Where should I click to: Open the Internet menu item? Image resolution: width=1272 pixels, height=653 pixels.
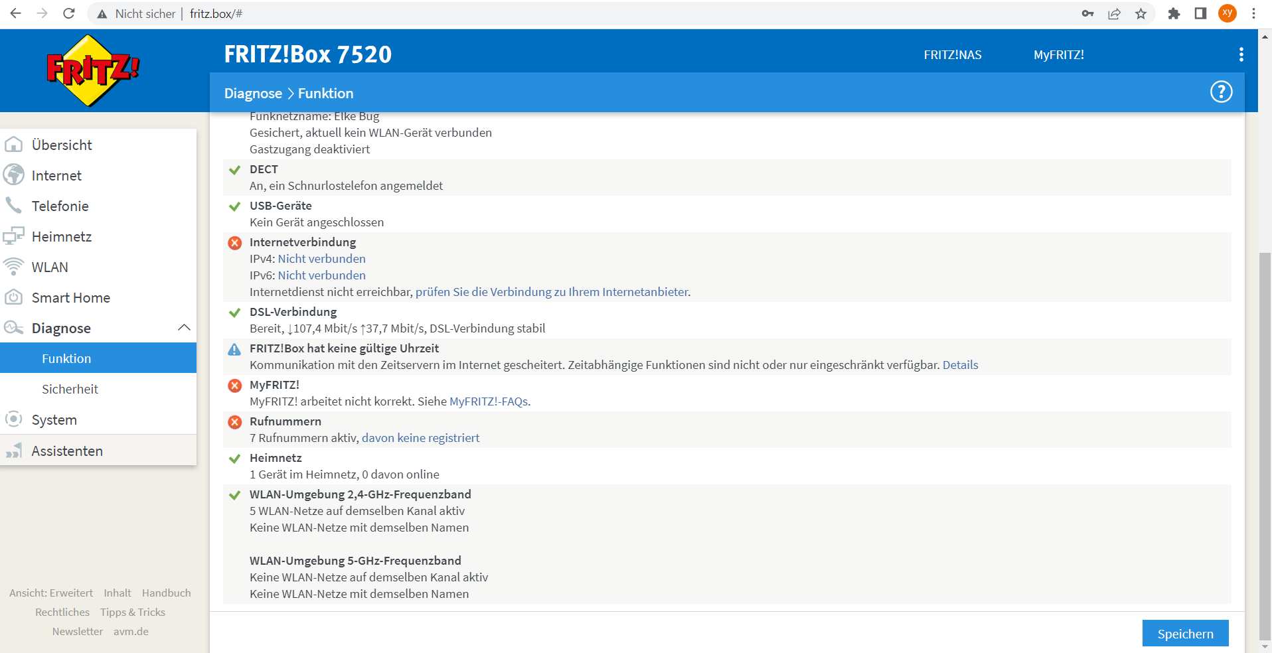pyautogui.click(x=98, y=175)
